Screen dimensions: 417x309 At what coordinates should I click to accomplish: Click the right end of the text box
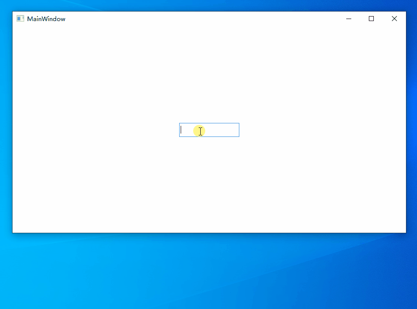pyautogui.click(x=236, y=130)
